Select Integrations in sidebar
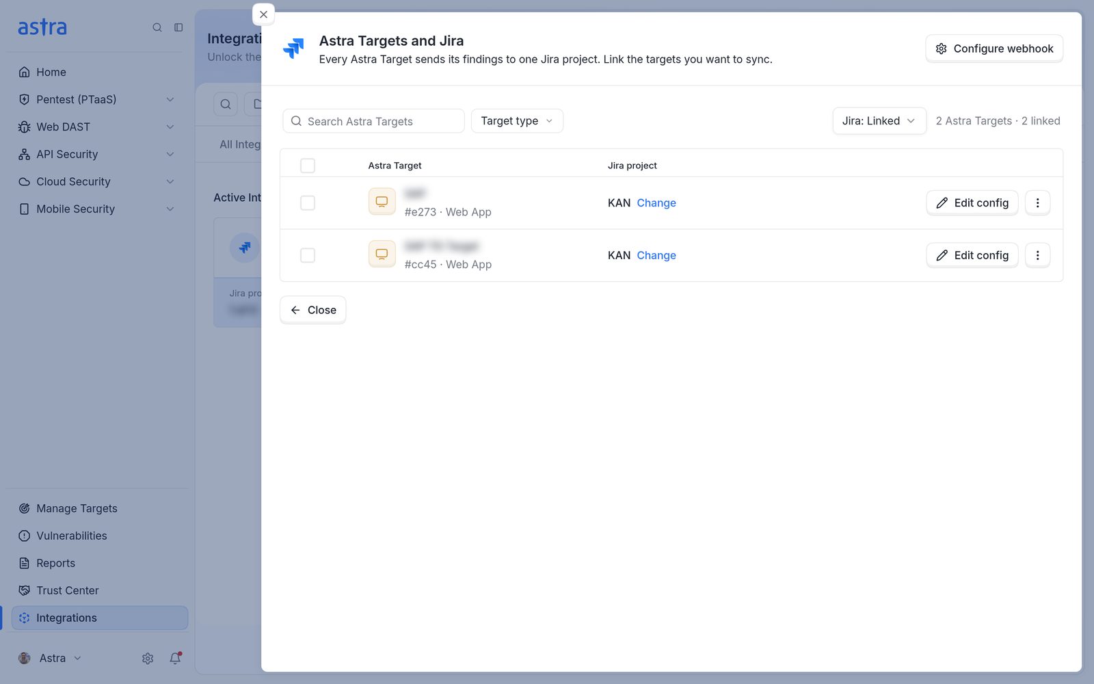Image resolution: width=1094 pixels, height=684 pixels. click(x=99, y=618)
